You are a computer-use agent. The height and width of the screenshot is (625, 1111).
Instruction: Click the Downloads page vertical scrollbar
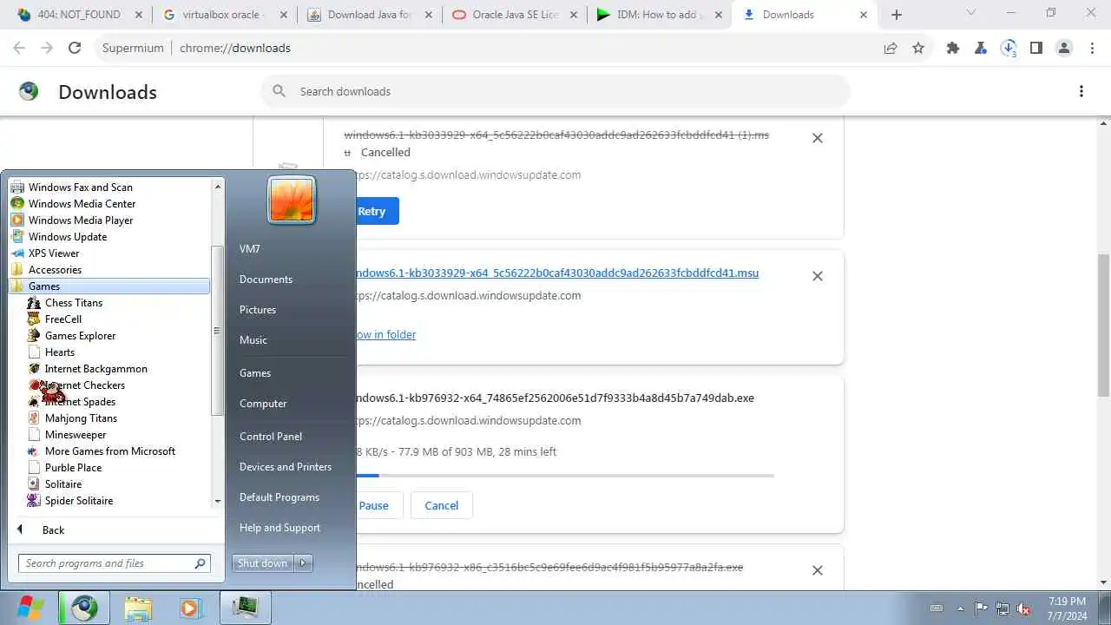[x=1103, y=325]
